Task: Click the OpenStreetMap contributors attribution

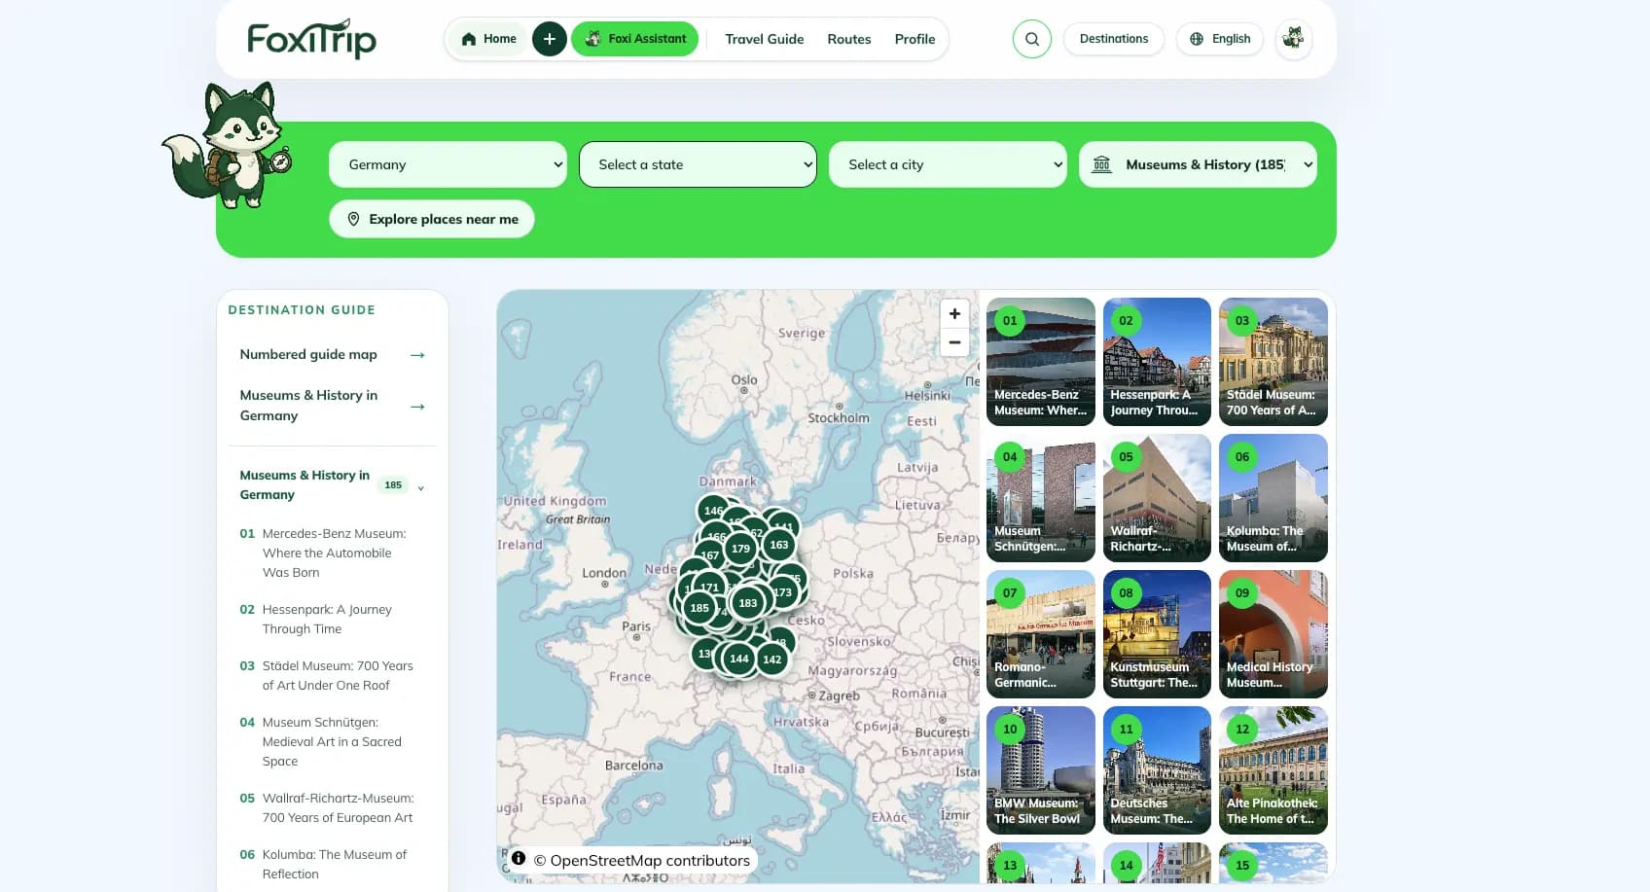Action: [642, 860]
